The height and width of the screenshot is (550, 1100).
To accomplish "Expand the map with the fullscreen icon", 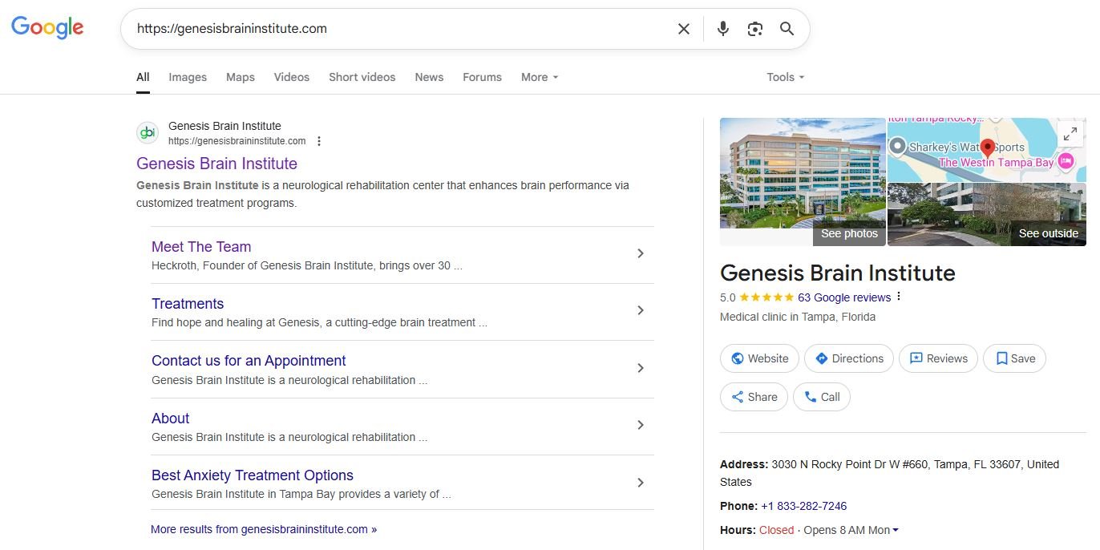I will coord(1070,135).
